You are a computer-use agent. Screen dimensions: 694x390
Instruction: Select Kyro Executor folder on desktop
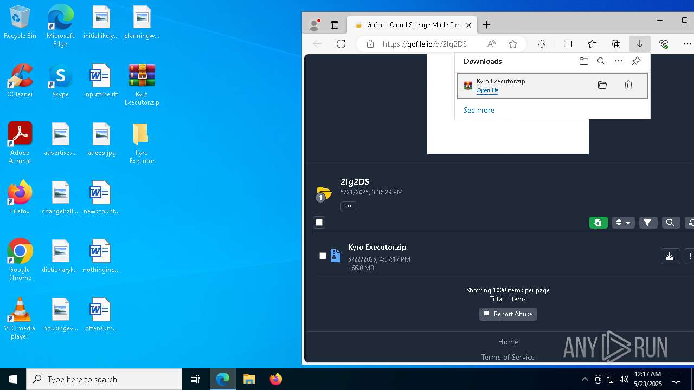142,143
